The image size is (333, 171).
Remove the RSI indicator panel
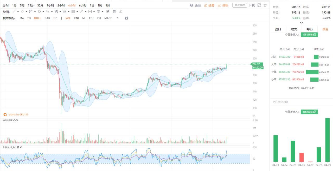click(21, 147)
